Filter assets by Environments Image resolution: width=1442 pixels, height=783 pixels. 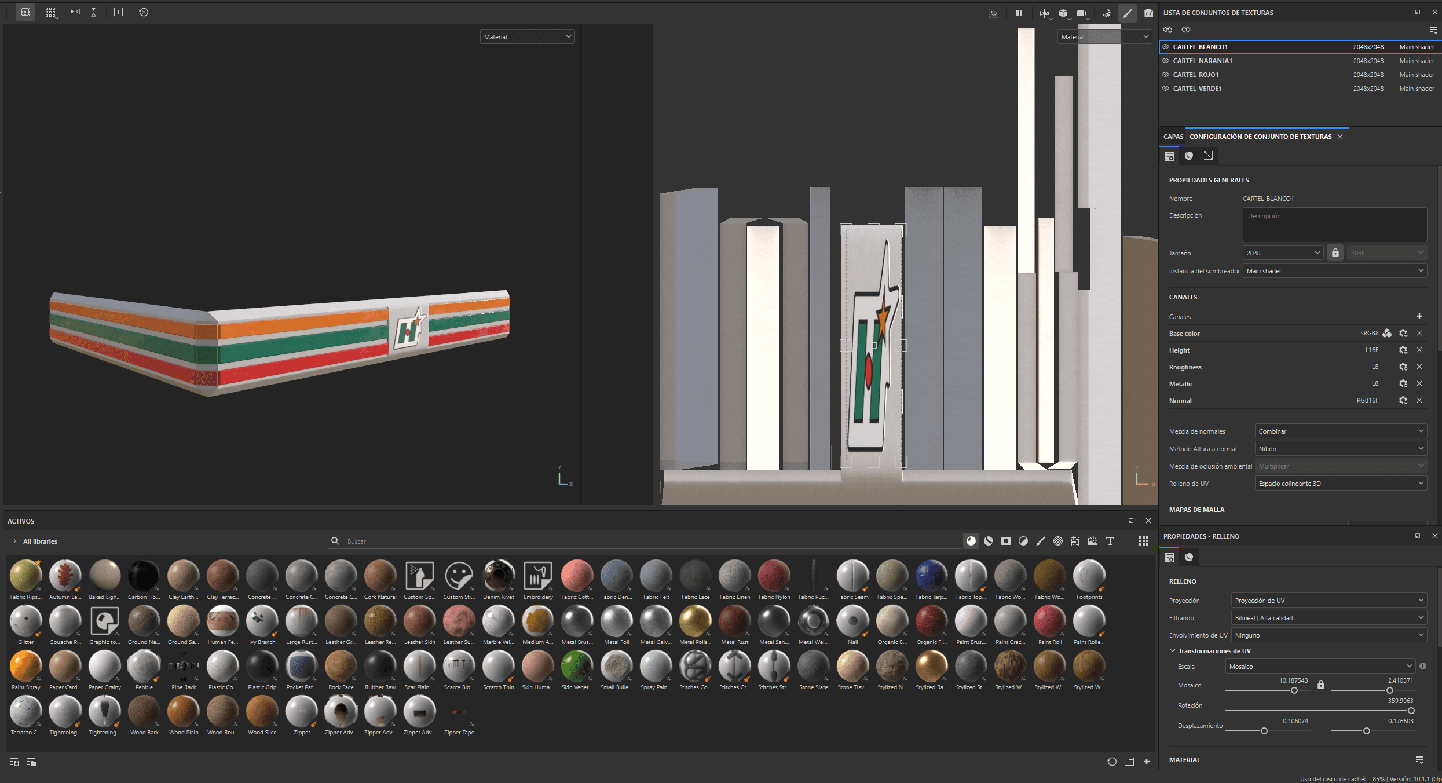point(1093,541)
